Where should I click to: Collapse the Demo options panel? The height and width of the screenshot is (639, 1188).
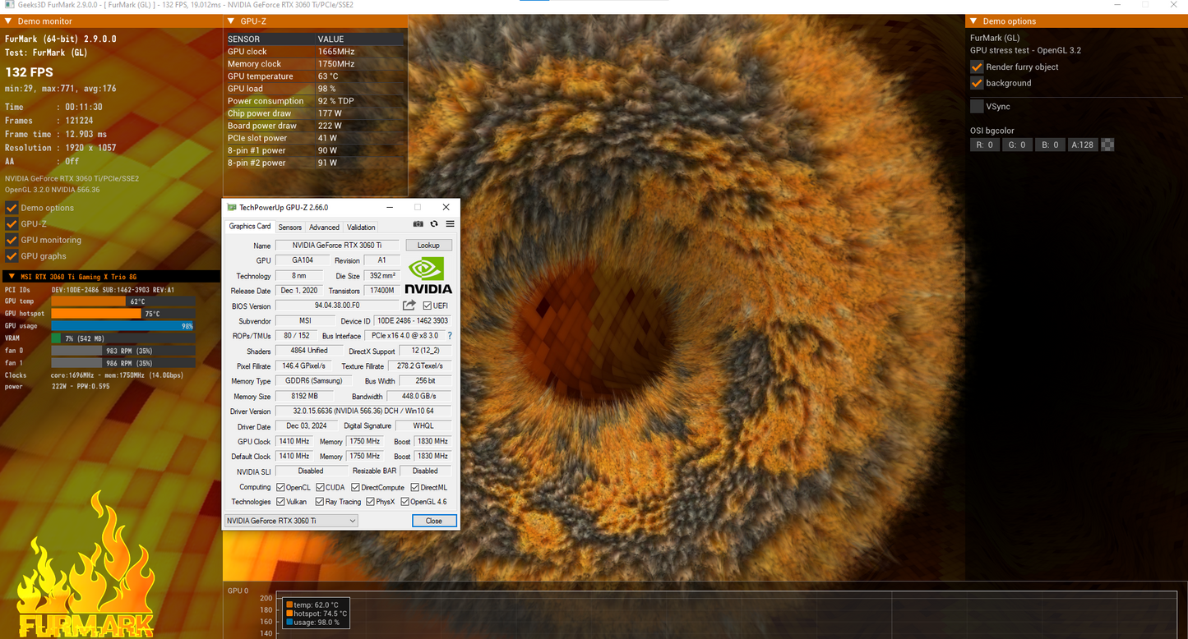coord(973,21)
